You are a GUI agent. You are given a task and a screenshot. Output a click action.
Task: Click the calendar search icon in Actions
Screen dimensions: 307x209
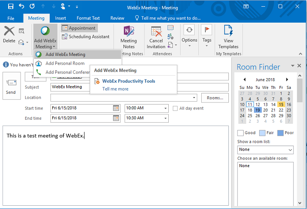click(x=21, y=31)
